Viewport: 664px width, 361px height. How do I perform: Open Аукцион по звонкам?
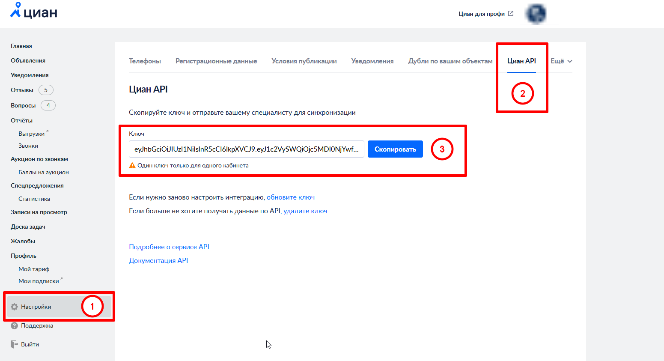point(39,159)
